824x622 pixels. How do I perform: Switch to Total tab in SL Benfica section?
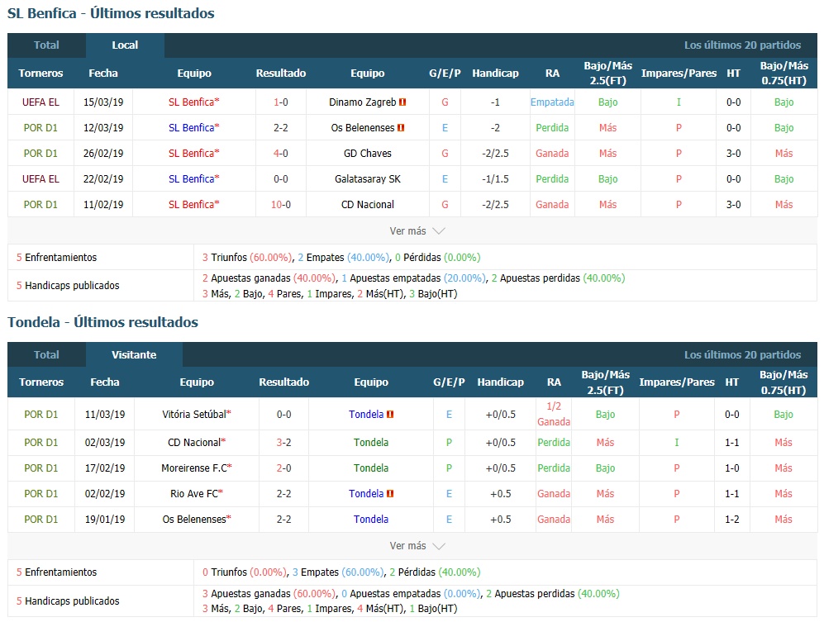pyautogui.click(x=47, y=45)
